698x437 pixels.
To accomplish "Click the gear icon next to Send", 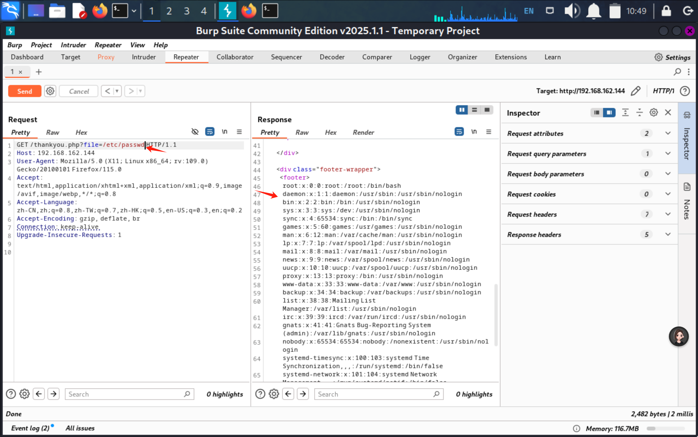I will pos(50,91).
